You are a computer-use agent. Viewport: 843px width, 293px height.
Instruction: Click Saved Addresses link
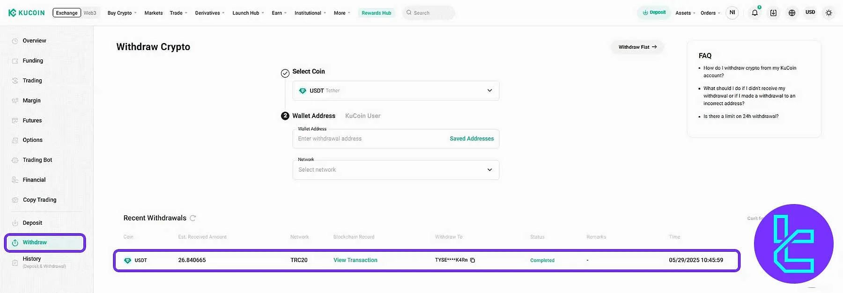[x=472, y=139]
